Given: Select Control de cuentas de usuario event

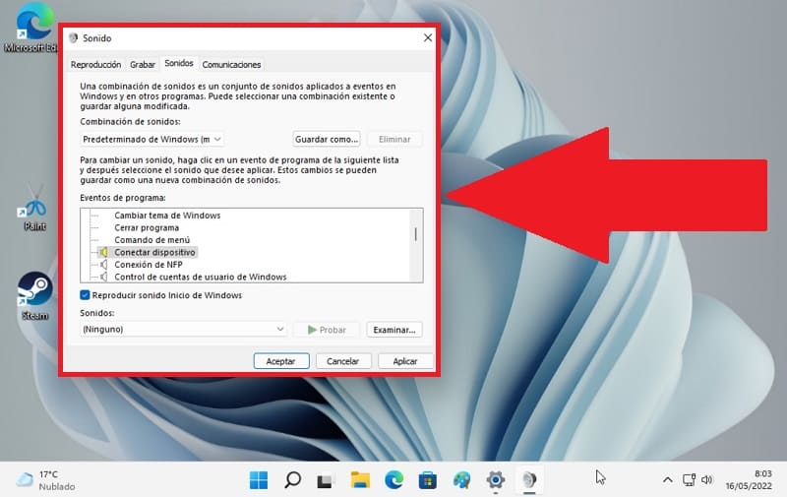Looking at the screenshot, I should pos(201,277).
